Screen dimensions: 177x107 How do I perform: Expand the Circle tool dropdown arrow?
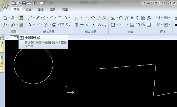coord(47,18)
